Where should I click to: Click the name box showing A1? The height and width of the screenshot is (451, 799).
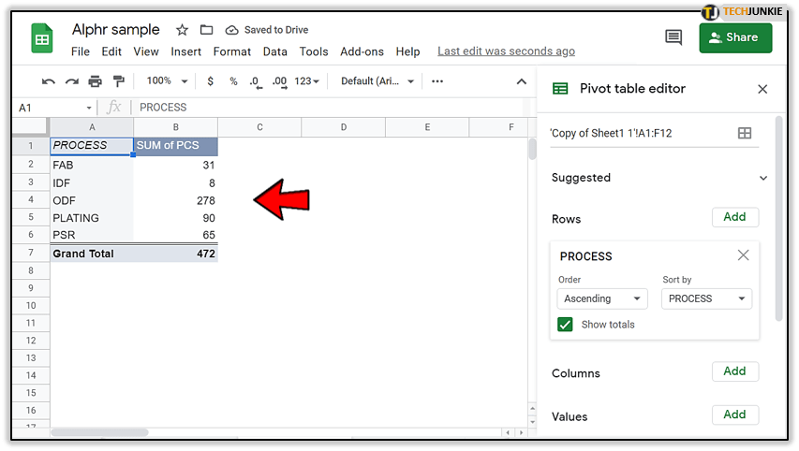point(54,108)
